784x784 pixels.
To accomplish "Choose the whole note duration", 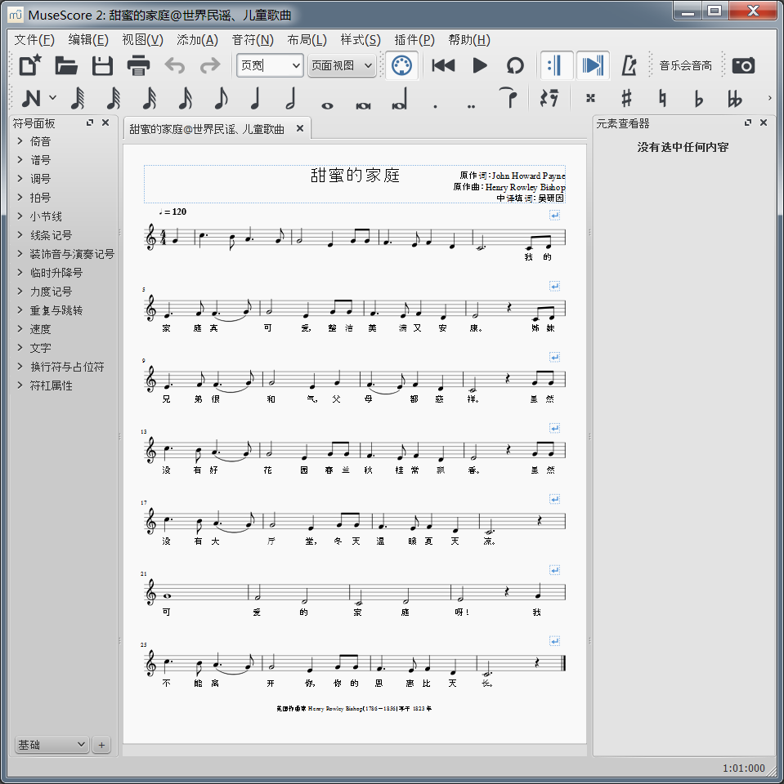I will pos(327,99).
